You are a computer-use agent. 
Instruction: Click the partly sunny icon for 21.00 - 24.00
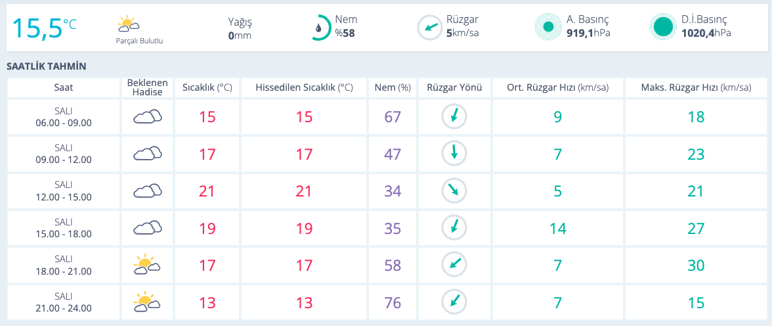(148, 303)
